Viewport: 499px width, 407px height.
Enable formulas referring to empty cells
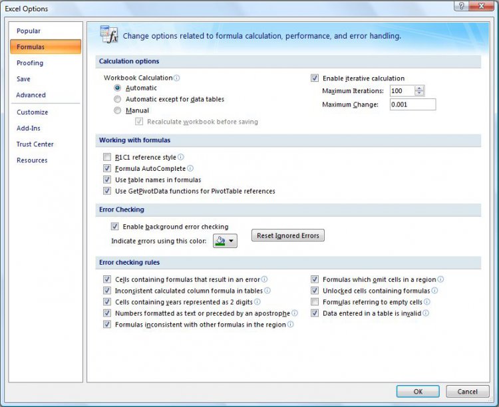(315, 302)
